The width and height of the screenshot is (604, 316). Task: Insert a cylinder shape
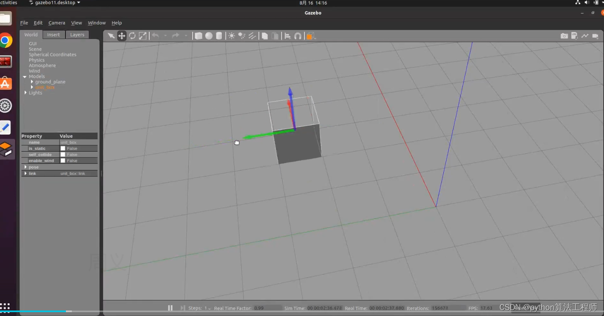coord(219,36)
